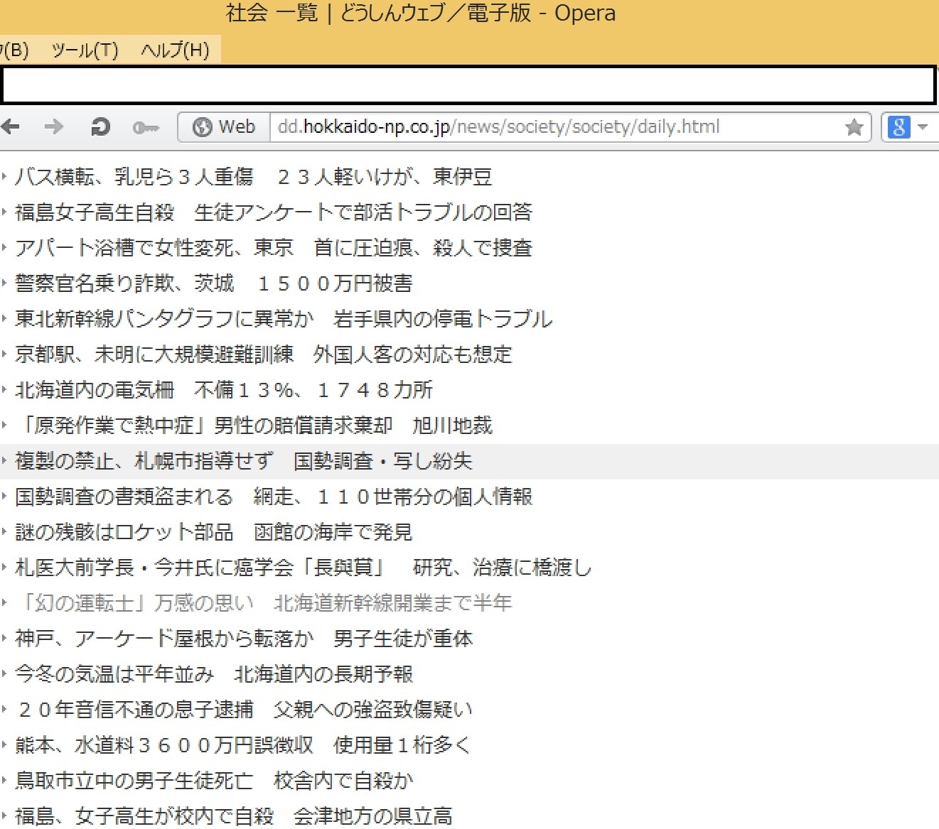Open headline 北海道内の電気柵 不備１３％
The height and width of the screenshot is (829, 939).
[224, 390]
